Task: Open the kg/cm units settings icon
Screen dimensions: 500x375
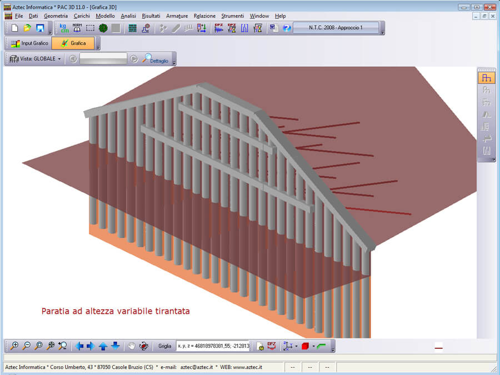Action: tap(64, 28)
